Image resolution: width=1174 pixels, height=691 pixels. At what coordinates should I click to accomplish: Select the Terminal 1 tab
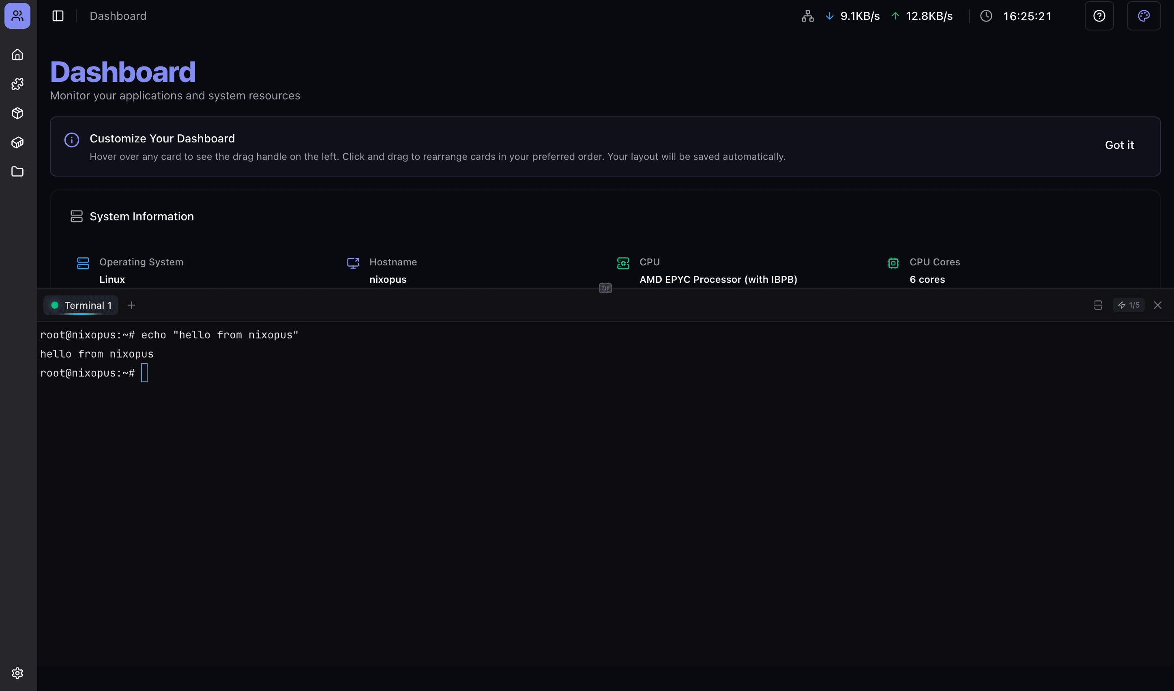(x=82, y=306)
